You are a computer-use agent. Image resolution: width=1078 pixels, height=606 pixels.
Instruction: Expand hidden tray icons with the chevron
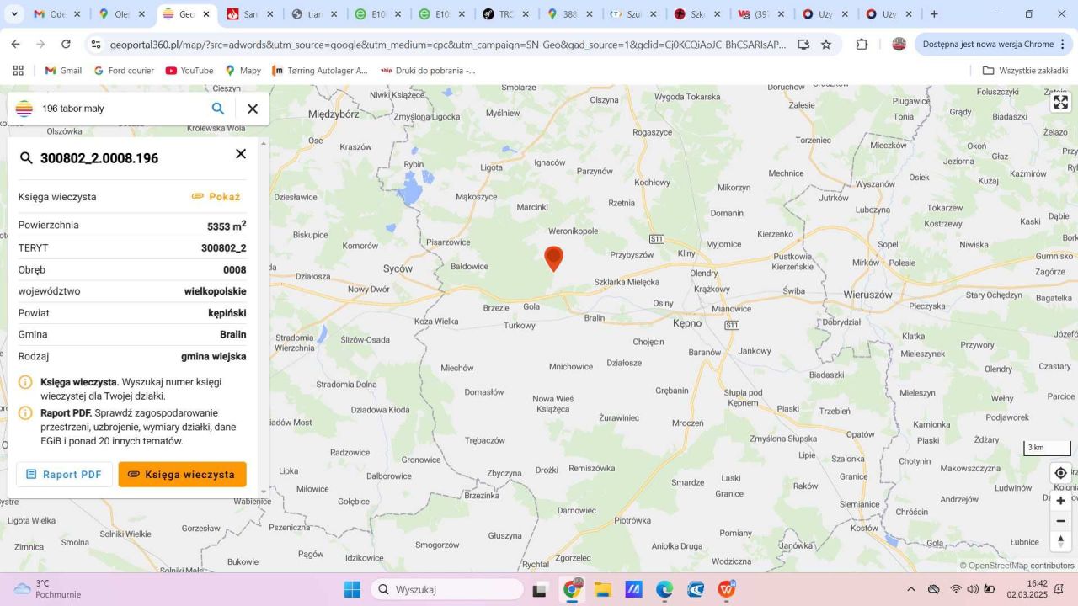coord(912,590)
